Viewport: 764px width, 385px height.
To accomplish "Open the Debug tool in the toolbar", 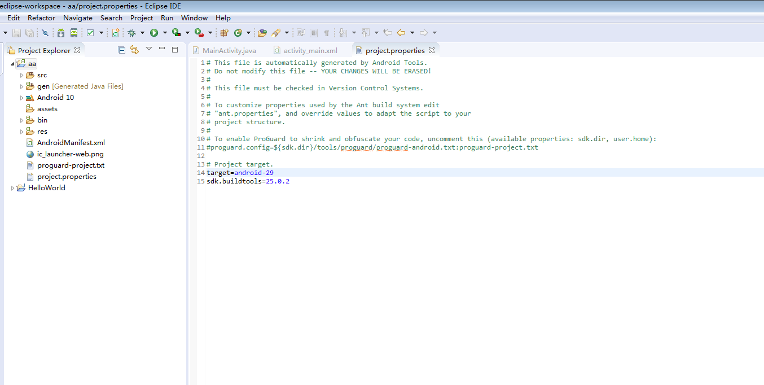I will (x=132, y=33).
